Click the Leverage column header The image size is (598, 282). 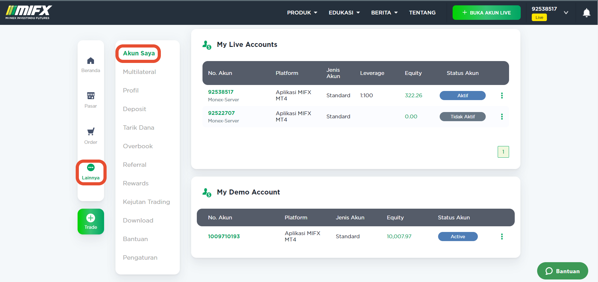[x=372, y=73]
